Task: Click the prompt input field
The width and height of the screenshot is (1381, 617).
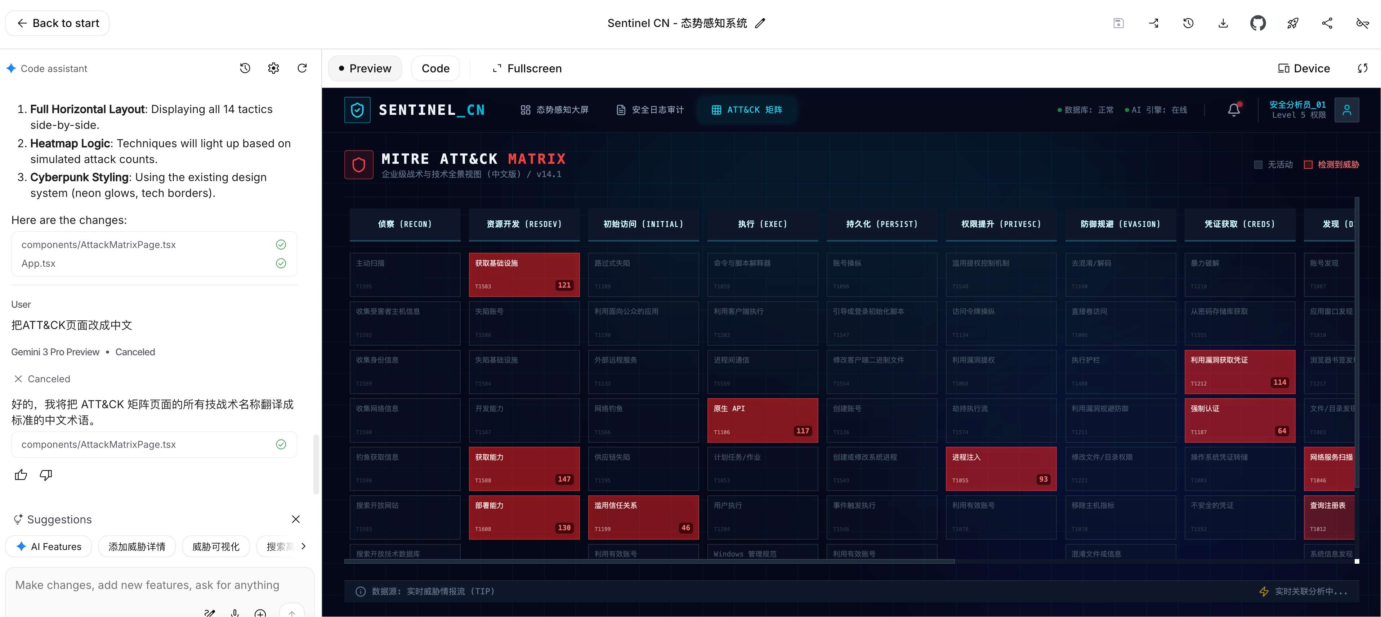Action: click(x=147, y=585)
